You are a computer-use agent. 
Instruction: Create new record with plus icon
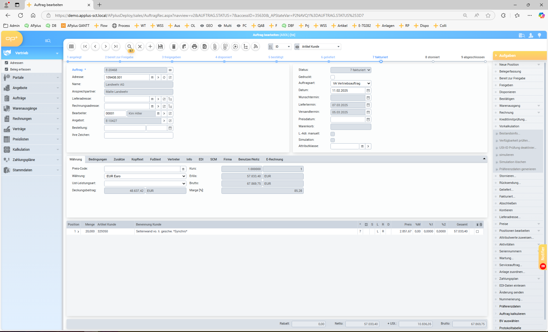(x=150, y=47)
